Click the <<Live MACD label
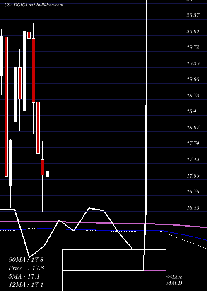 click(x=174, y=280)
